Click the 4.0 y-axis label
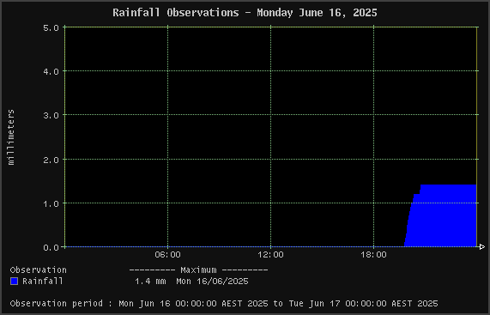490x315 pixels. pyautogui.click(x=51, y=71)
